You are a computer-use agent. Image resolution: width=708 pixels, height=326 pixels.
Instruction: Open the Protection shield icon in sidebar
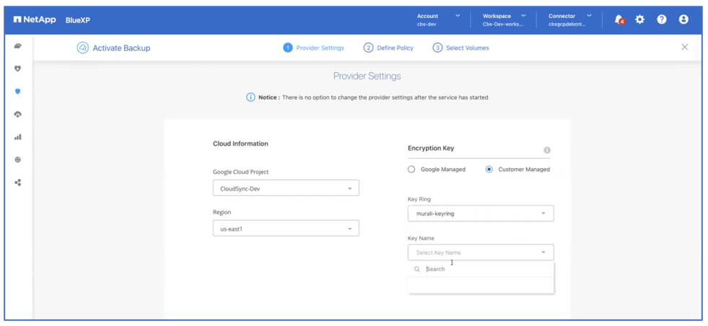[x=18, y=92]
